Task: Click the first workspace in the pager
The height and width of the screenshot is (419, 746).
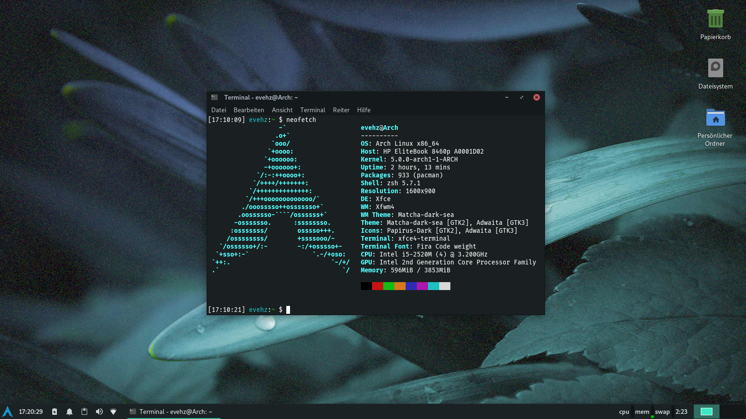Action: (706, 412)
